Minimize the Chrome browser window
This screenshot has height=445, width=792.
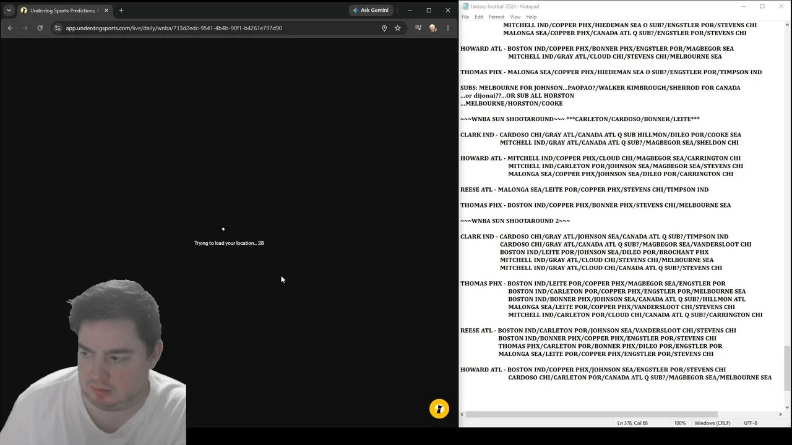[410, 11]
